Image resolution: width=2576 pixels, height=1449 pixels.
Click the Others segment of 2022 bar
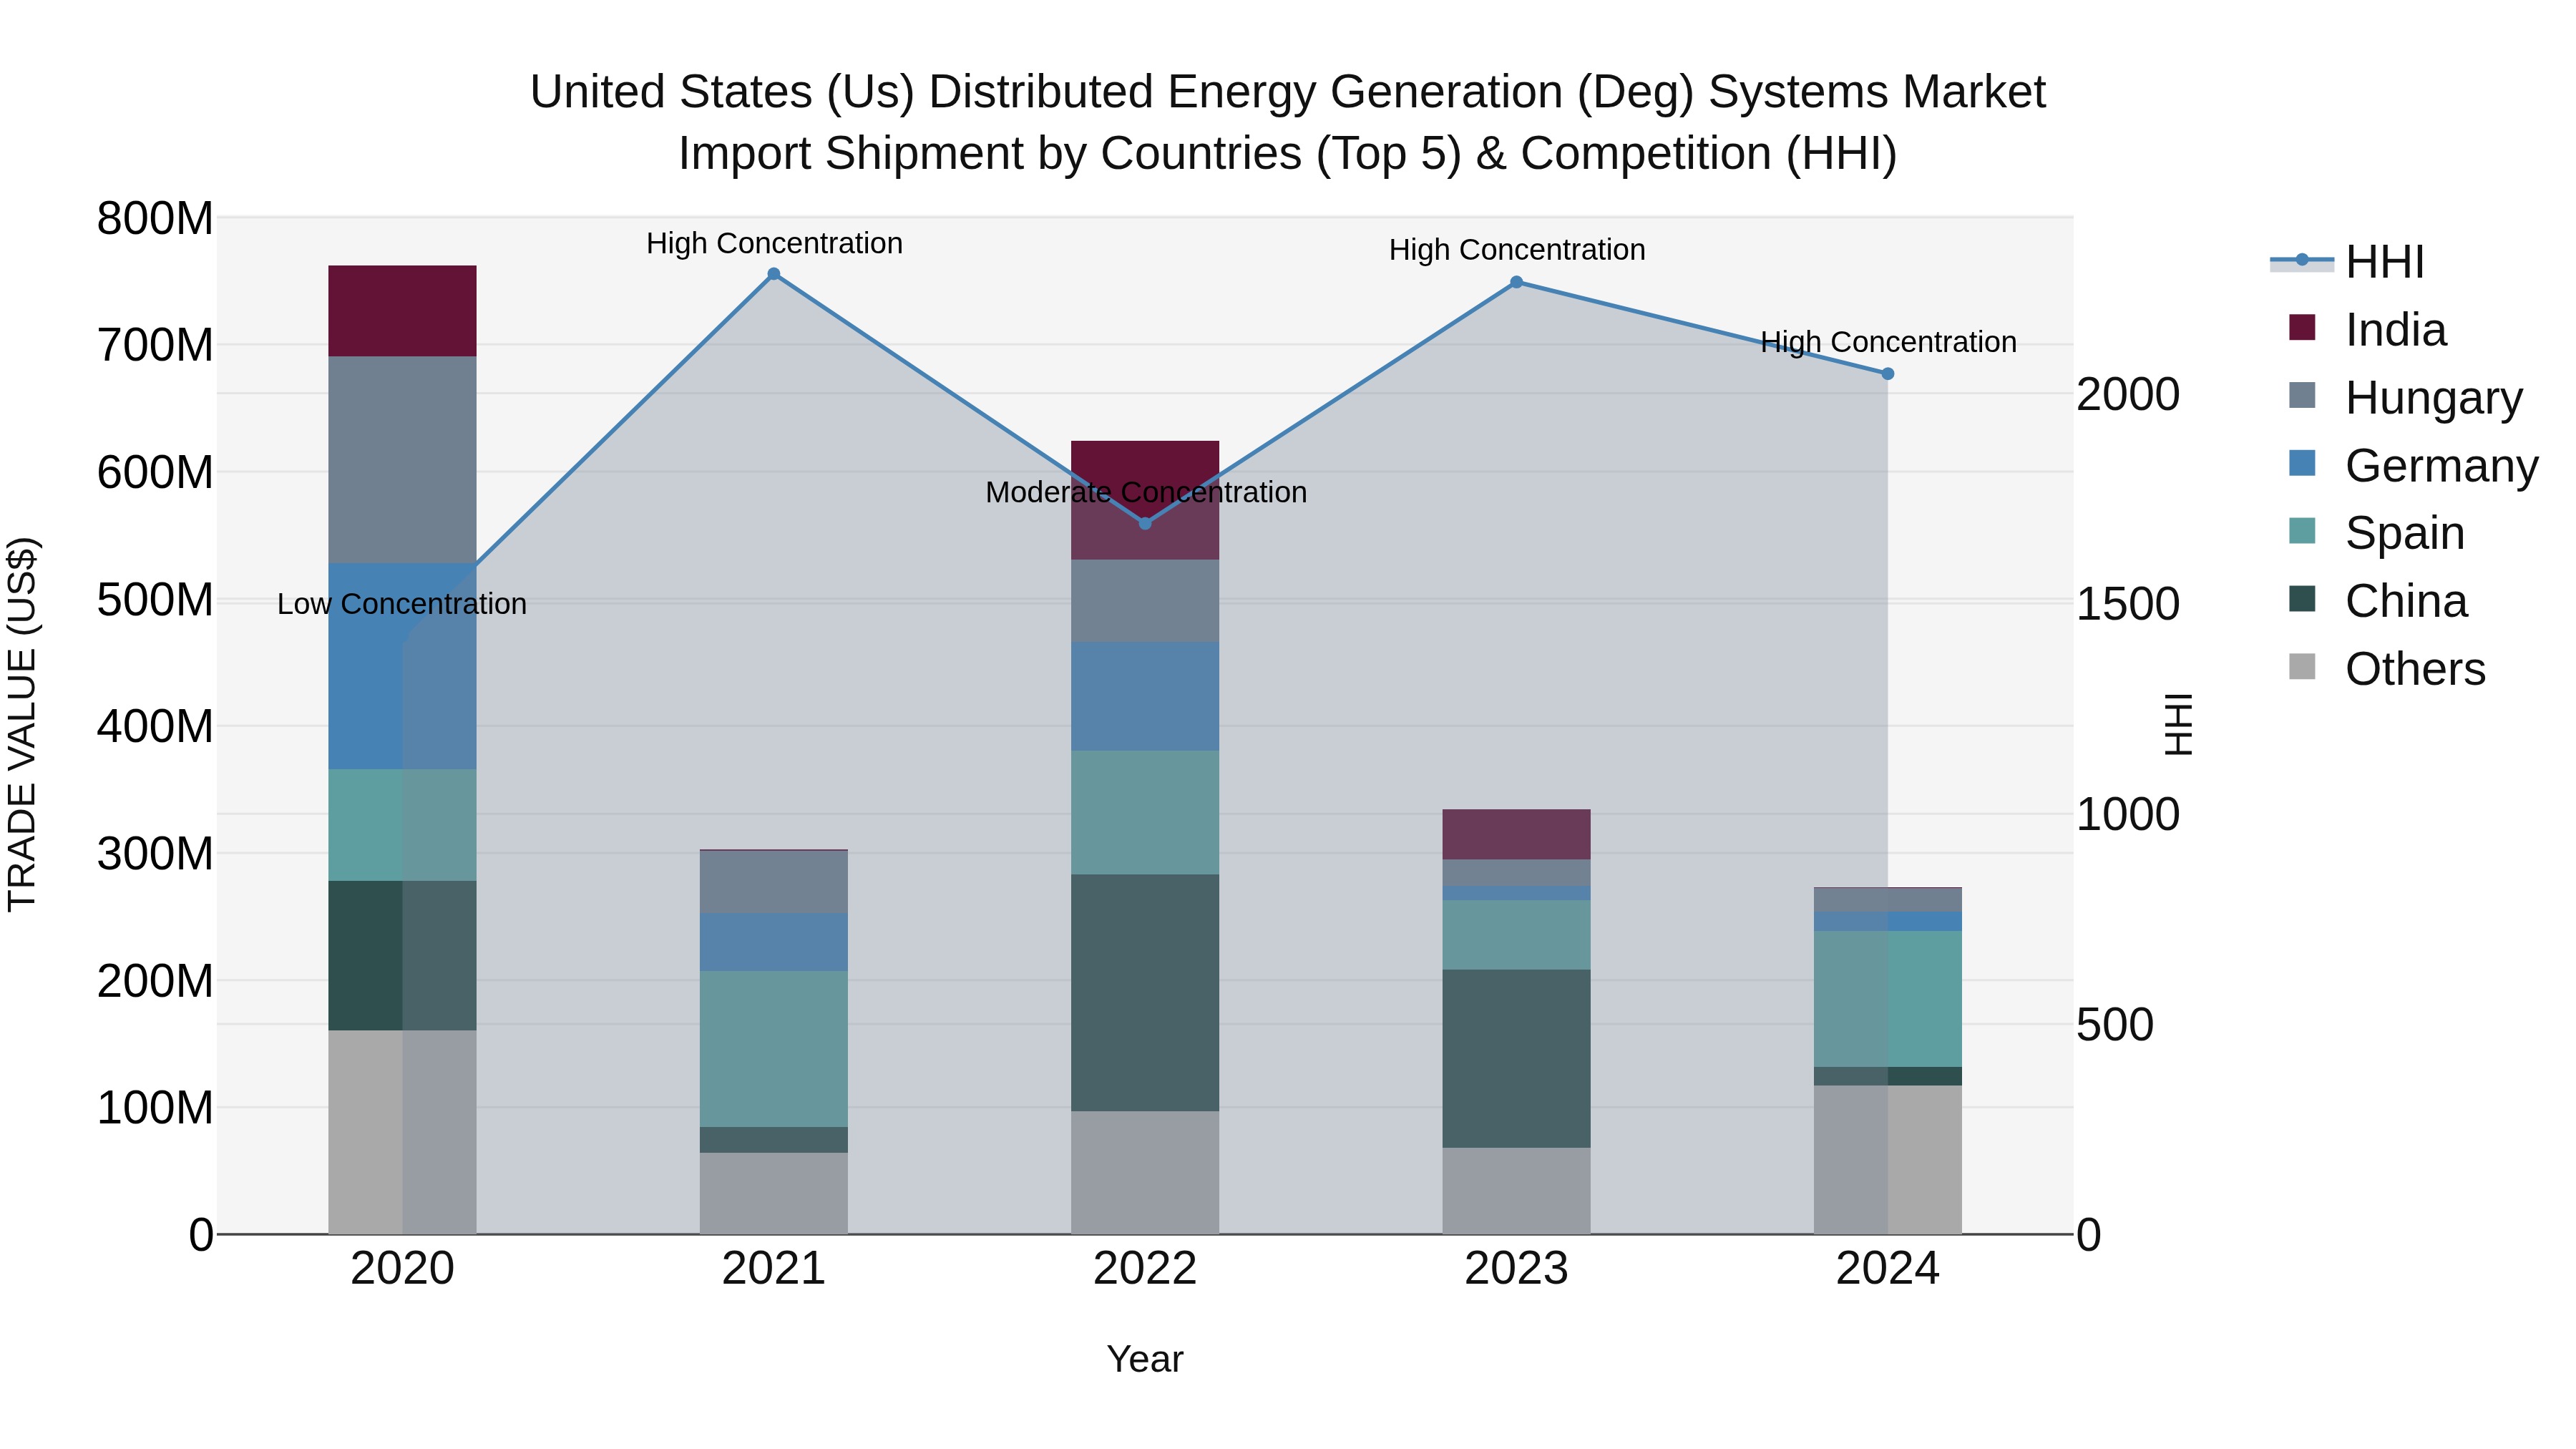tap(1145, 1173)
